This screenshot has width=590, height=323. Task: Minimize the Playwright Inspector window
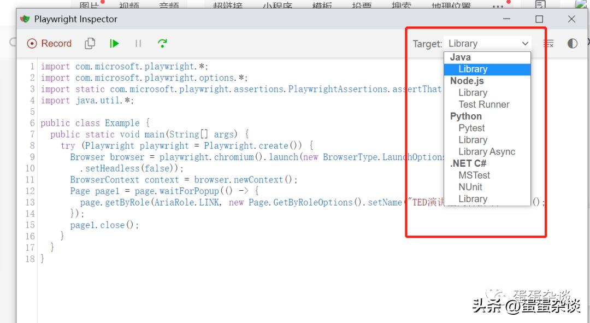[507, 19]
